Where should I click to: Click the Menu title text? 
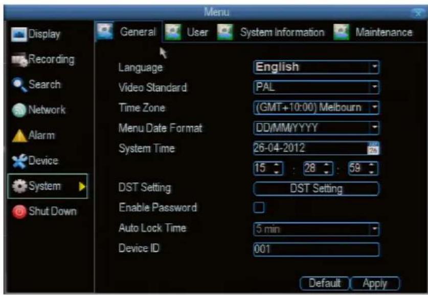pos(217,12)
